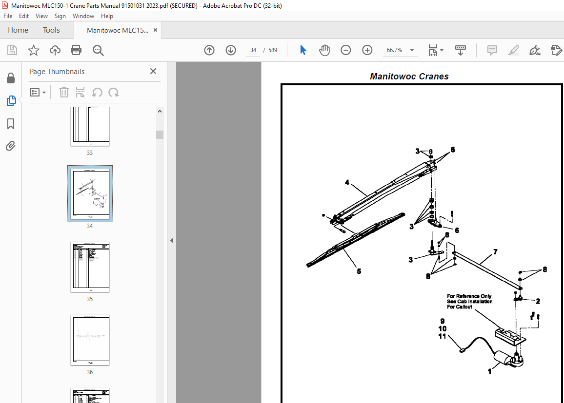This screenshot has height=403, width=564.
Task: Upload to cloud icon in toolbar
Action: click(x=55, y=50)
